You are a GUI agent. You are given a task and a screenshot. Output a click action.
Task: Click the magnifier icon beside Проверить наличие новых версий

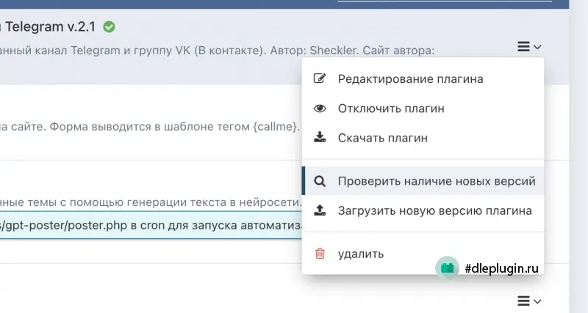click(320, 181)
